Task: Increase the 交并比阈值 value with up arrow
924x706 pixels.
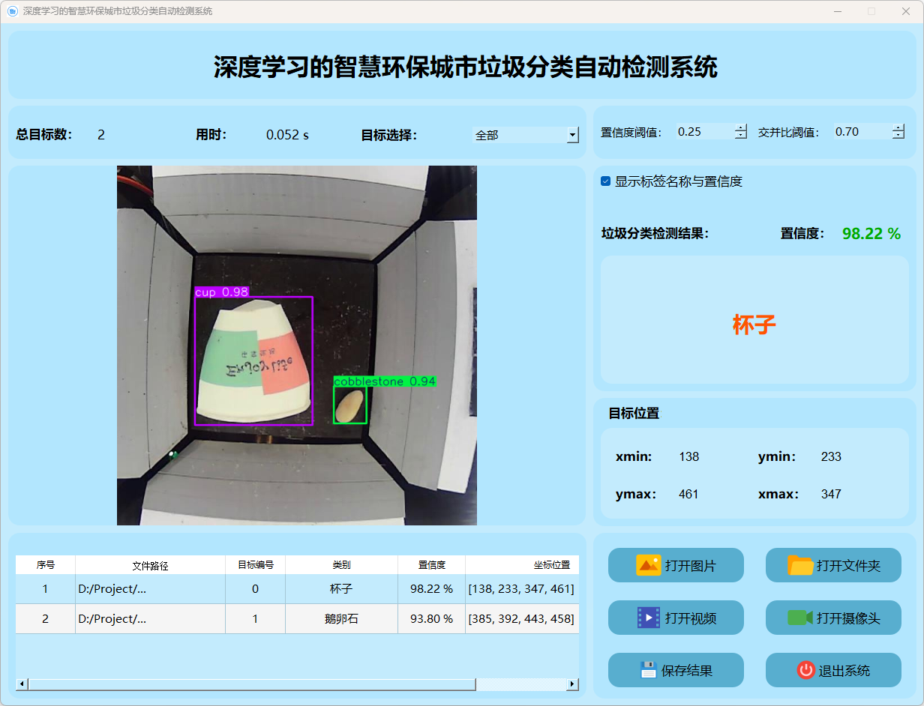Action: 898,127
